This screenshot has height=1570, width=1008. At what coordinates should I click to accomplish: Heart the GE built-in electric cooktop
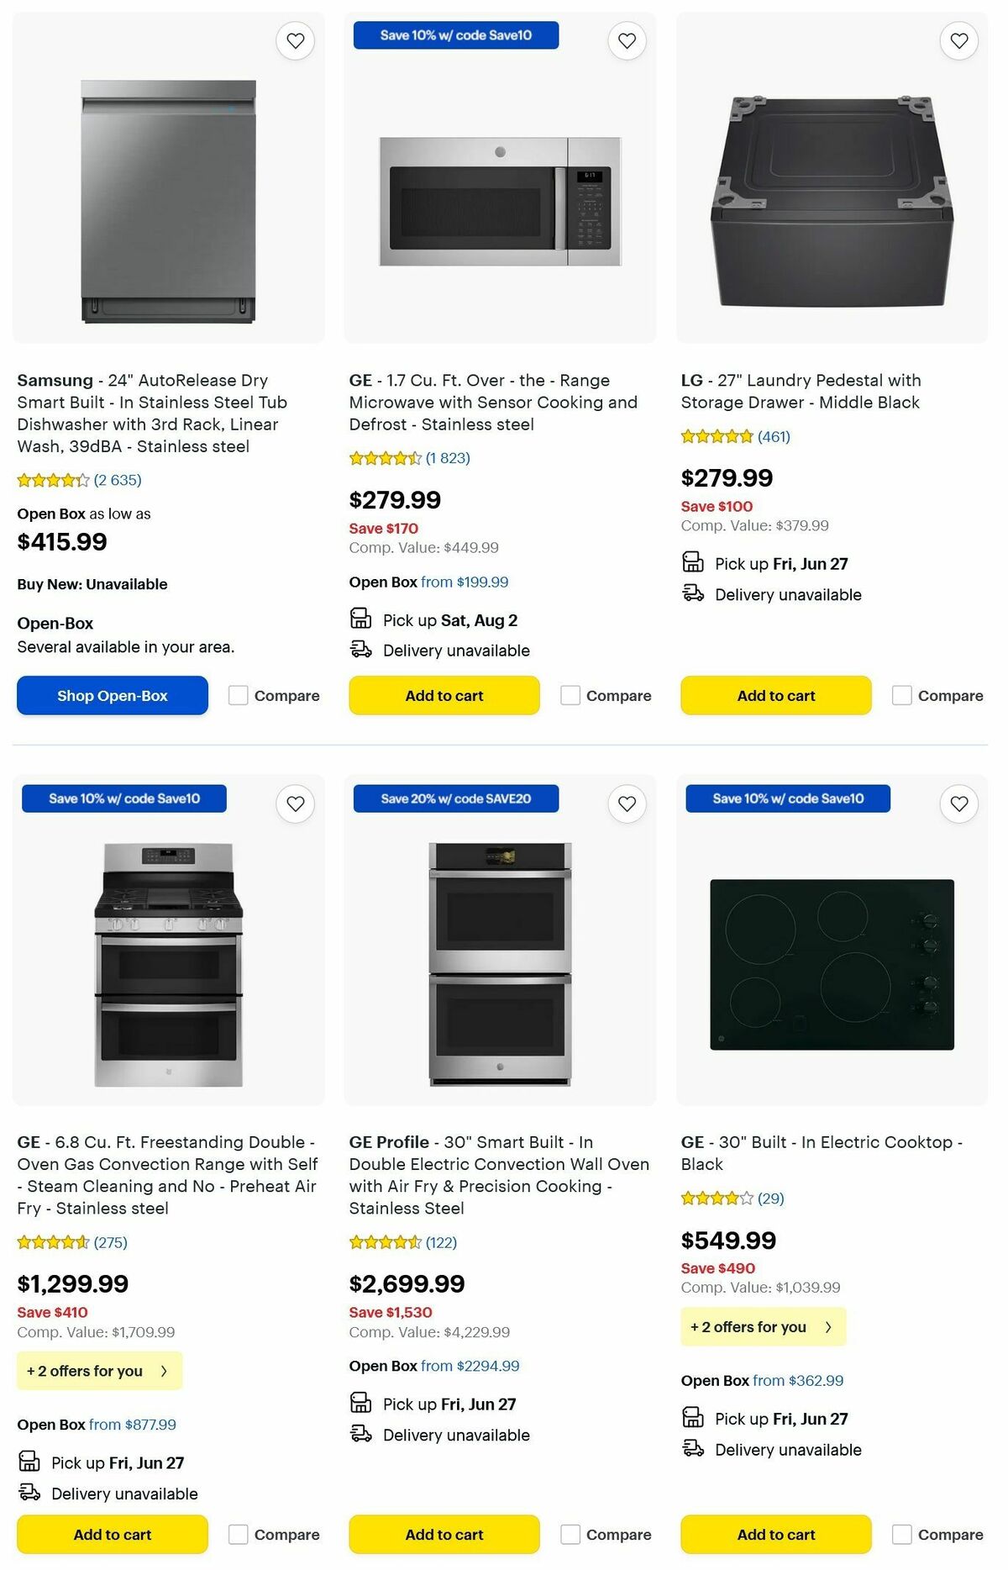[958, 803]
